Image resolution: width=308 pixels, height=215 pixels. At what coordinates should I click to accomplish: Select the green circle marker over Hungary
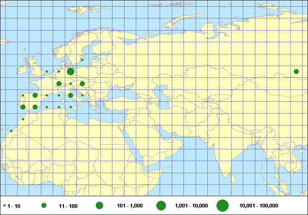coord(83,84)
